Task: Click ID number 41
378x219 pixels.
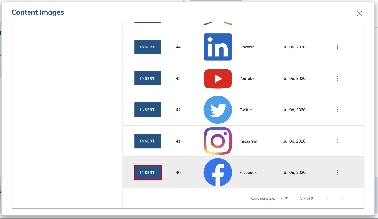Action: (178, 141)
